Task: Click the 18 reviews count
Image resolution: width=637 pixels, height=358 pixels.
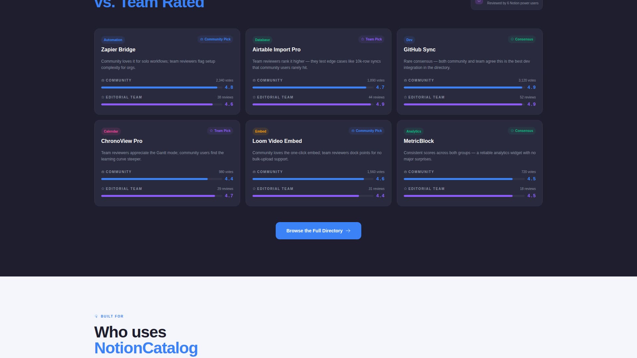Action: [528, 189]
